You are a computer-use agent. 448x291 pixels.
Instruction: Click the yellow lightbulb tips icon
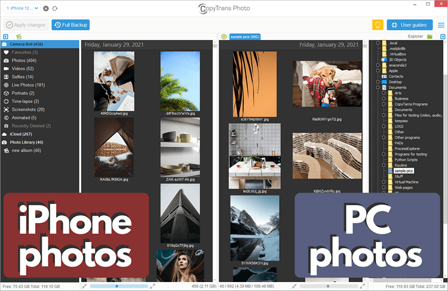pyautogui.click(x=378, y=25)
